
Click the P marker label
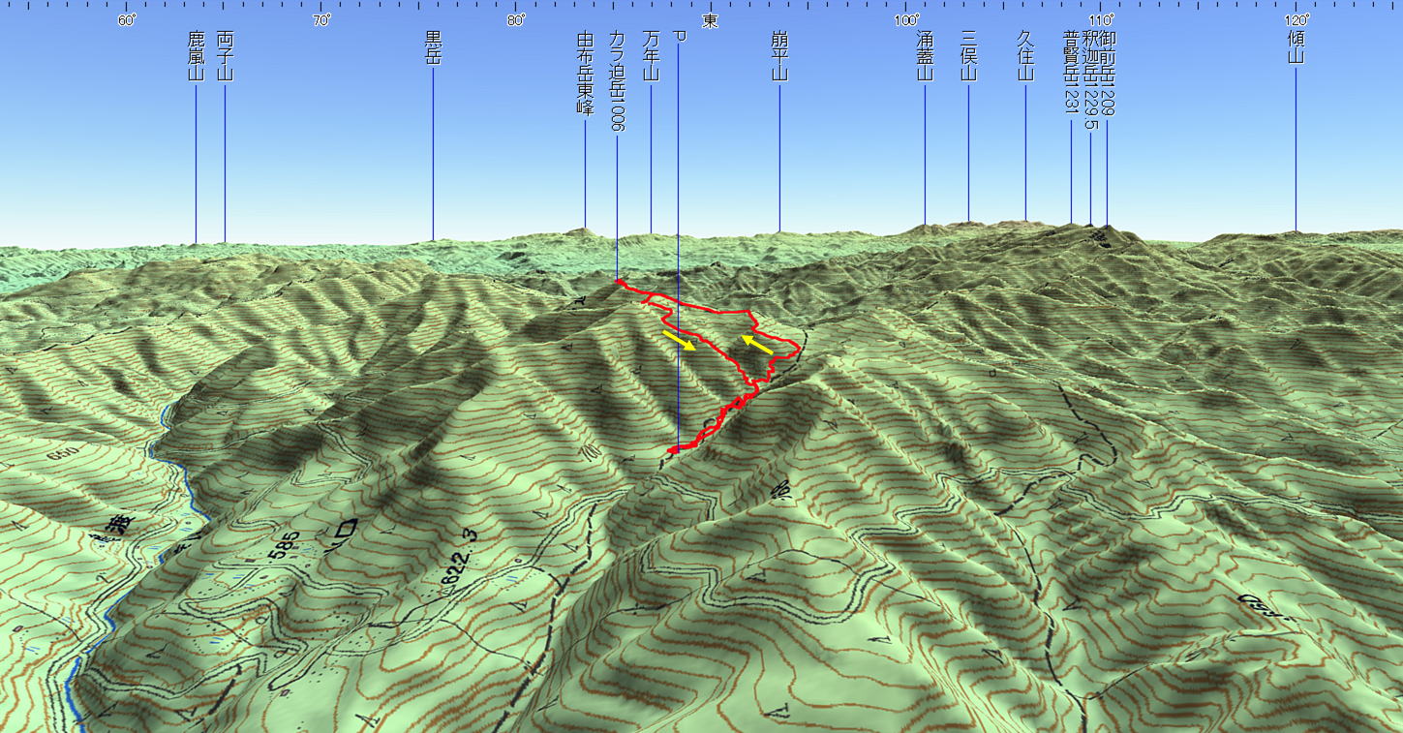[x=679, y=37]
